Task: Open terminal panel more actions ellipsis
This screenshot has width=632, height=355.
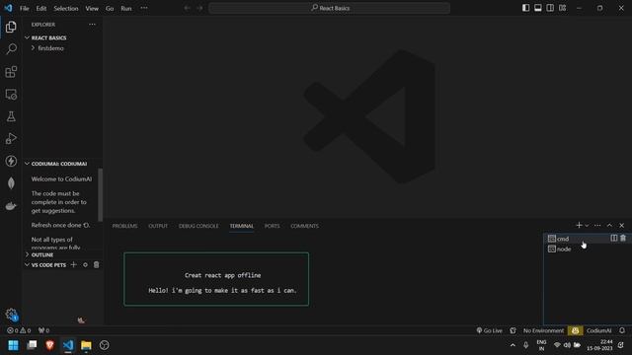Action: pyautogui.click(x=597, y=226)
